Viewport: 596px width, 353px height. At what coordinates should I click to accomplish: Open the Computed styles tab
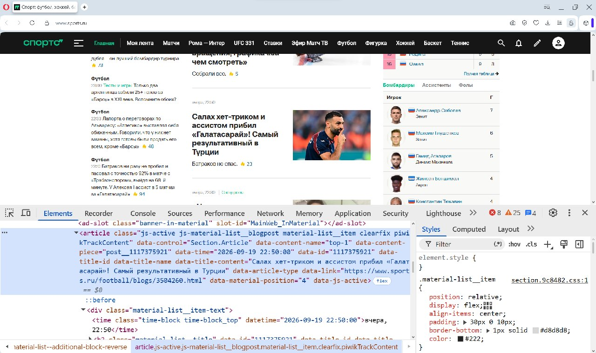(469, 229)
